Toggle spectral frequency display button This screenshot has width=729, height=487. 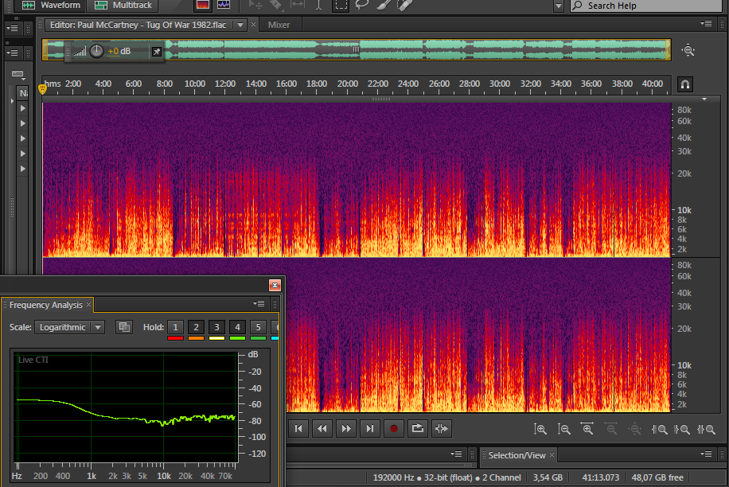(203, 5)
